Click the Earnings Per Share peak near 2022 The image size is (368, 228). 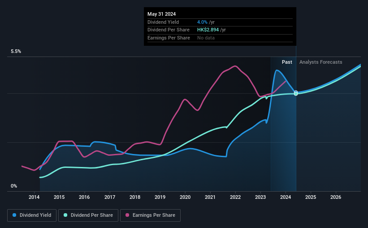235,66
